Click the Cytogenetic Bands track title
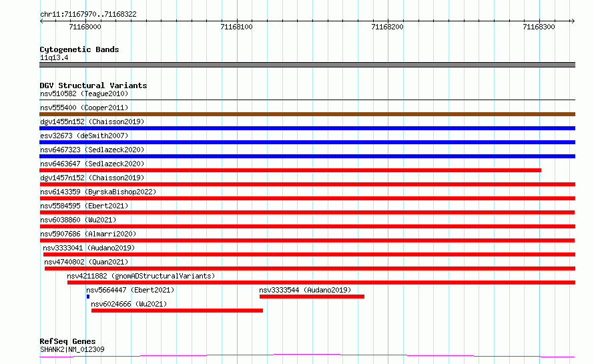The image size is (594, 364). 79,49
